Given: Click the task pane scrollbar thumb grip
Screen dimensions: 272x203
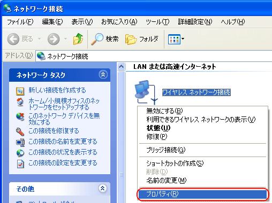Looking at the screenshot, I should coord(122,175).
